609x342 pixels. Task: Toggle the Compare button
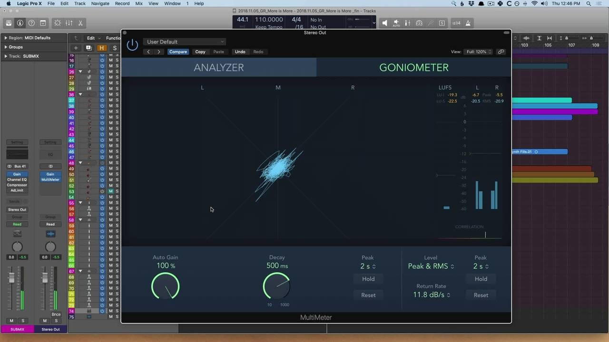pos(178,52)
